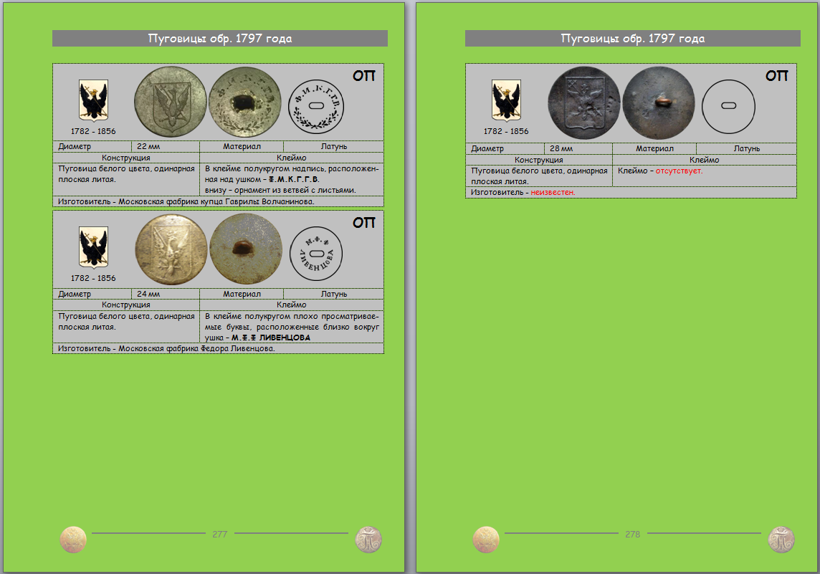Screen dimensions: 820x574
Task: Click the gold eagle button icon in page 277 footer
Action: click(x=73, y=539)
